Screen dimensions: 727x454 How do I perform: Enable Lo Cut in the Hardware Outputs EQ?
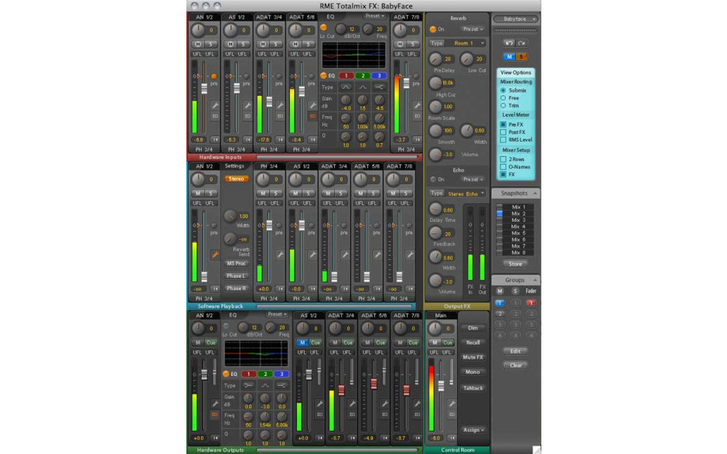tap(226, 326)
